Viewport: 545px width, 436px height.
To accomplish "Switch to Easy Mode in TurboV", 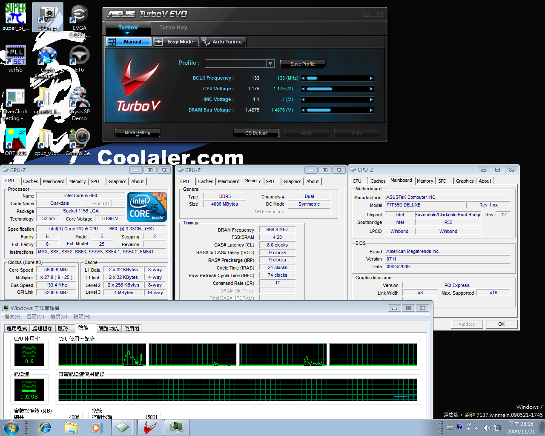I will point(176,42).
